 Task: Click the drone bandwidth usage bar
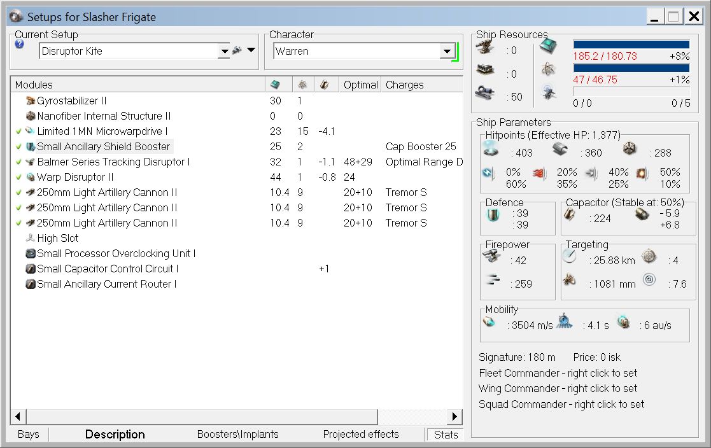[631, 91]
